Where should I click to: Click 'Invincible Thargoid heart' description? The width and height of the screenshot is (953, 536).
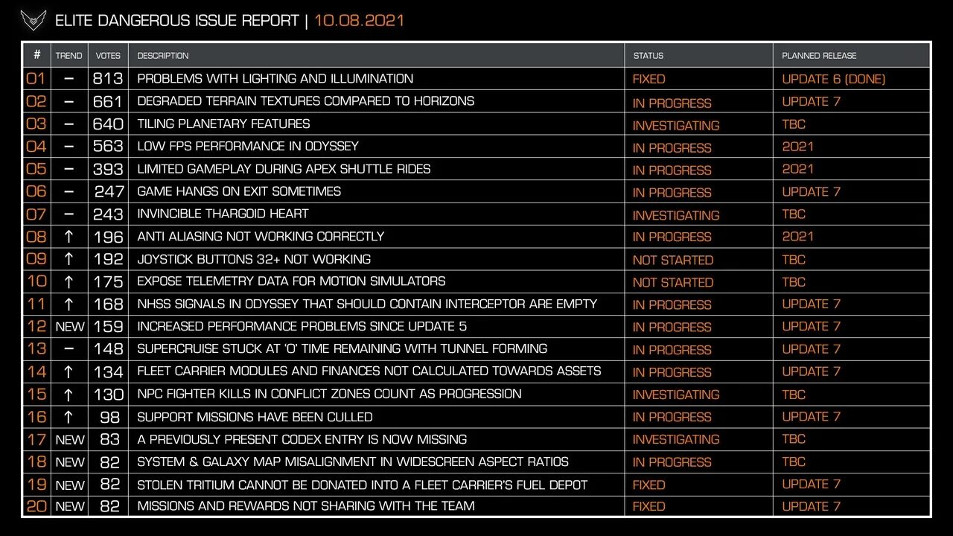(223, 214)
